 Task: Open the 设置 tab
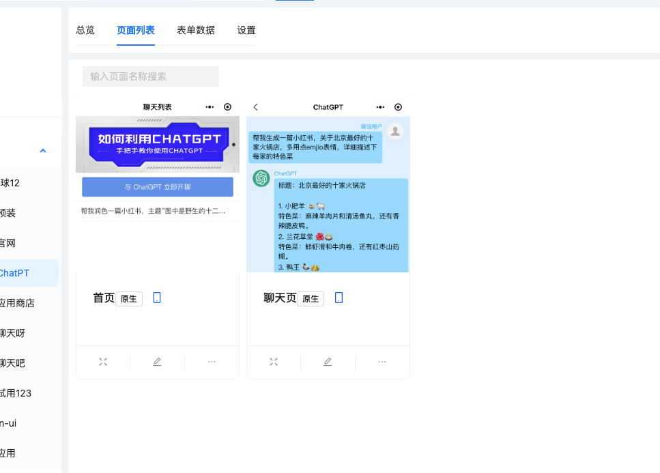point(246,30)
